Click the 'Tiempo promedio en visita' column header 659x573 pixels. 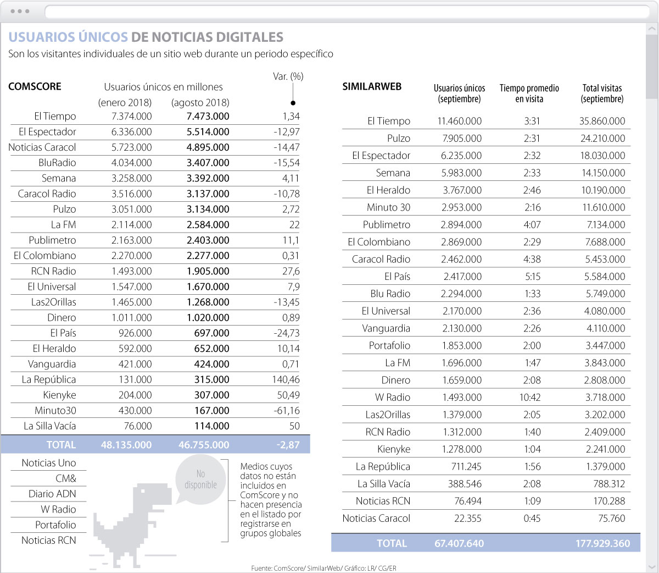click(x=529, y=93)
